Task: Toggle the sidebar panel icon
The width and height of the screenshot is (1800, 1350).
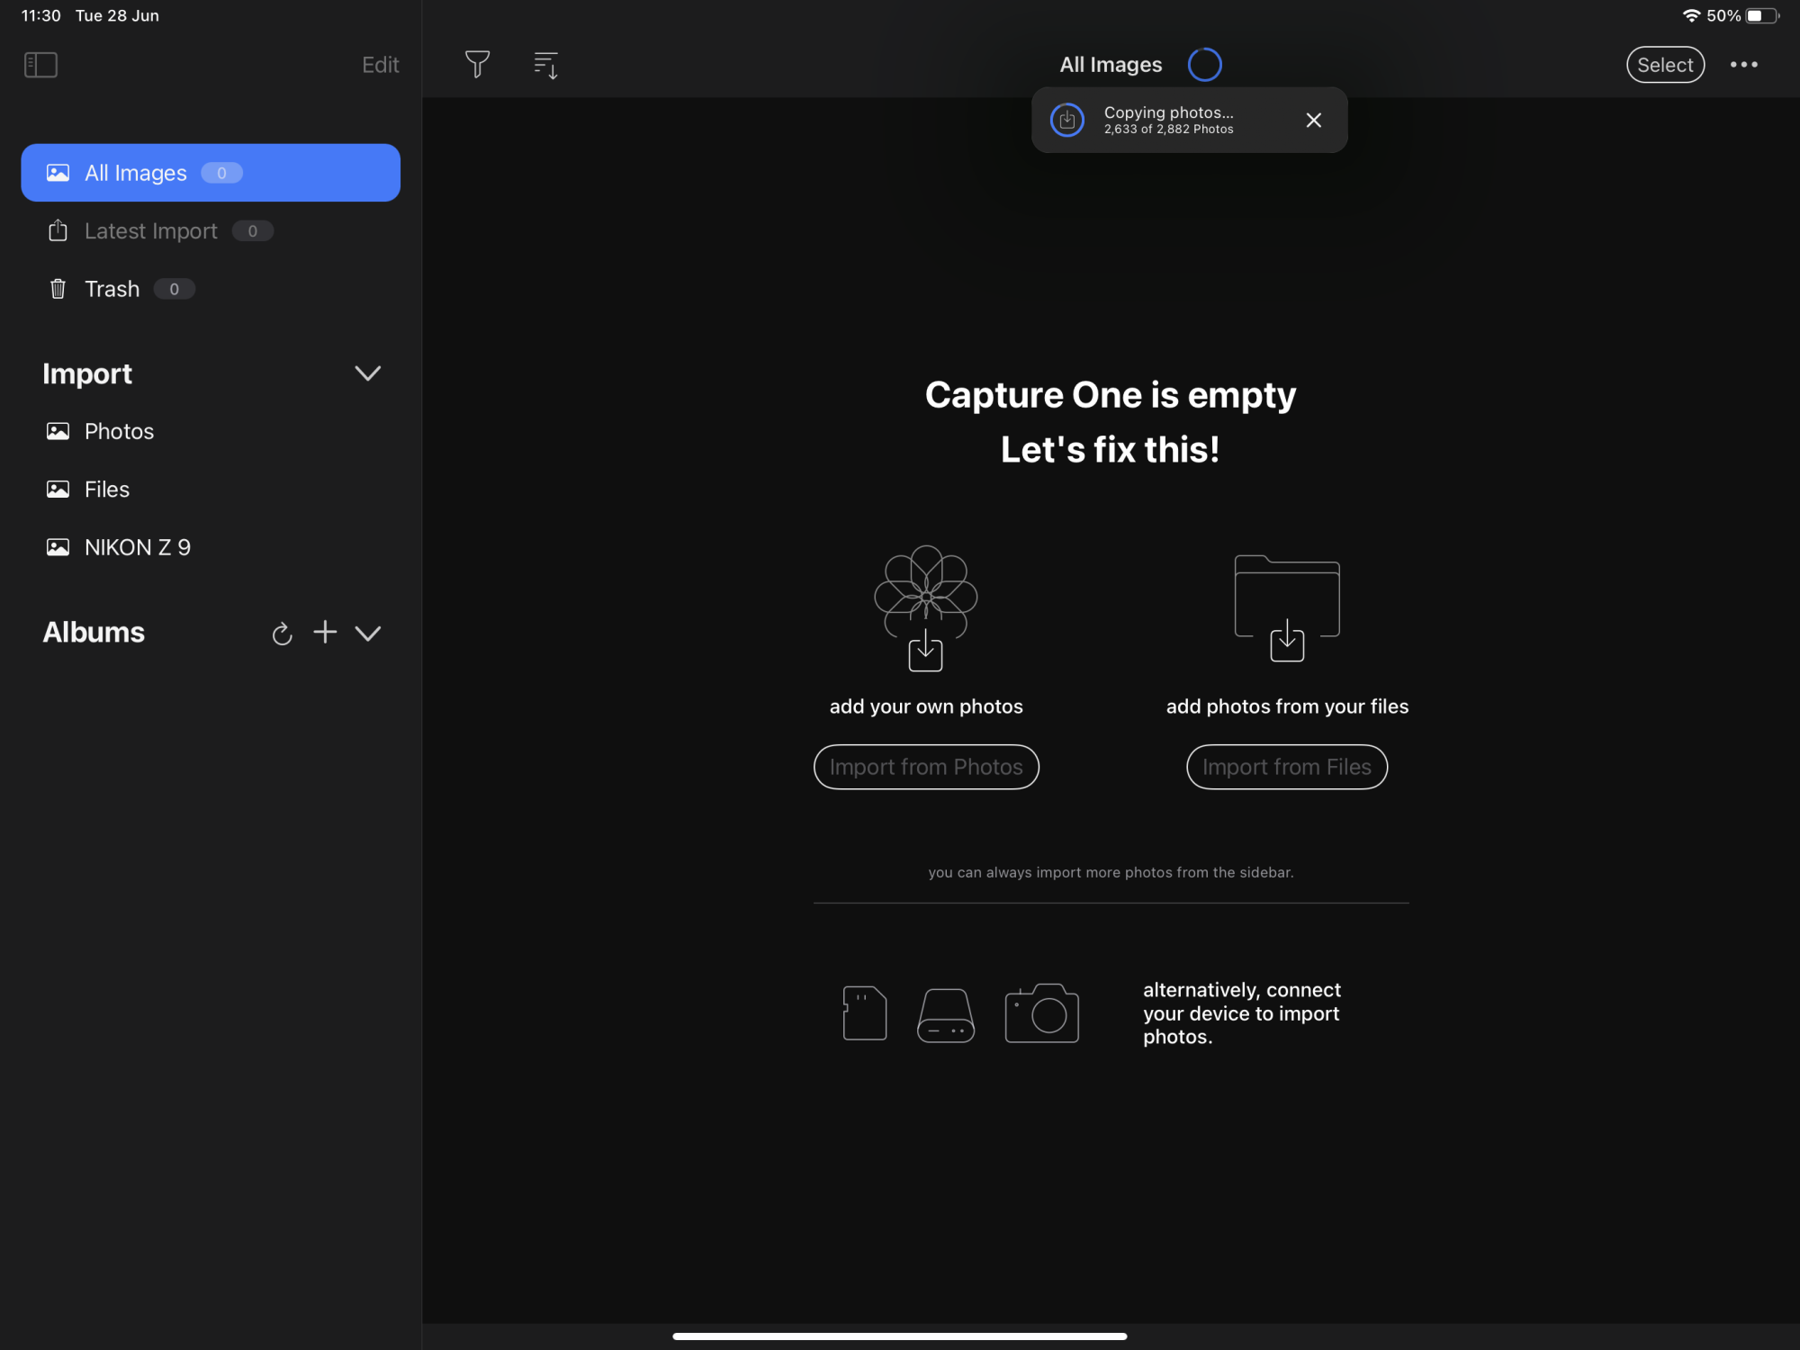Action: (40, 65)
